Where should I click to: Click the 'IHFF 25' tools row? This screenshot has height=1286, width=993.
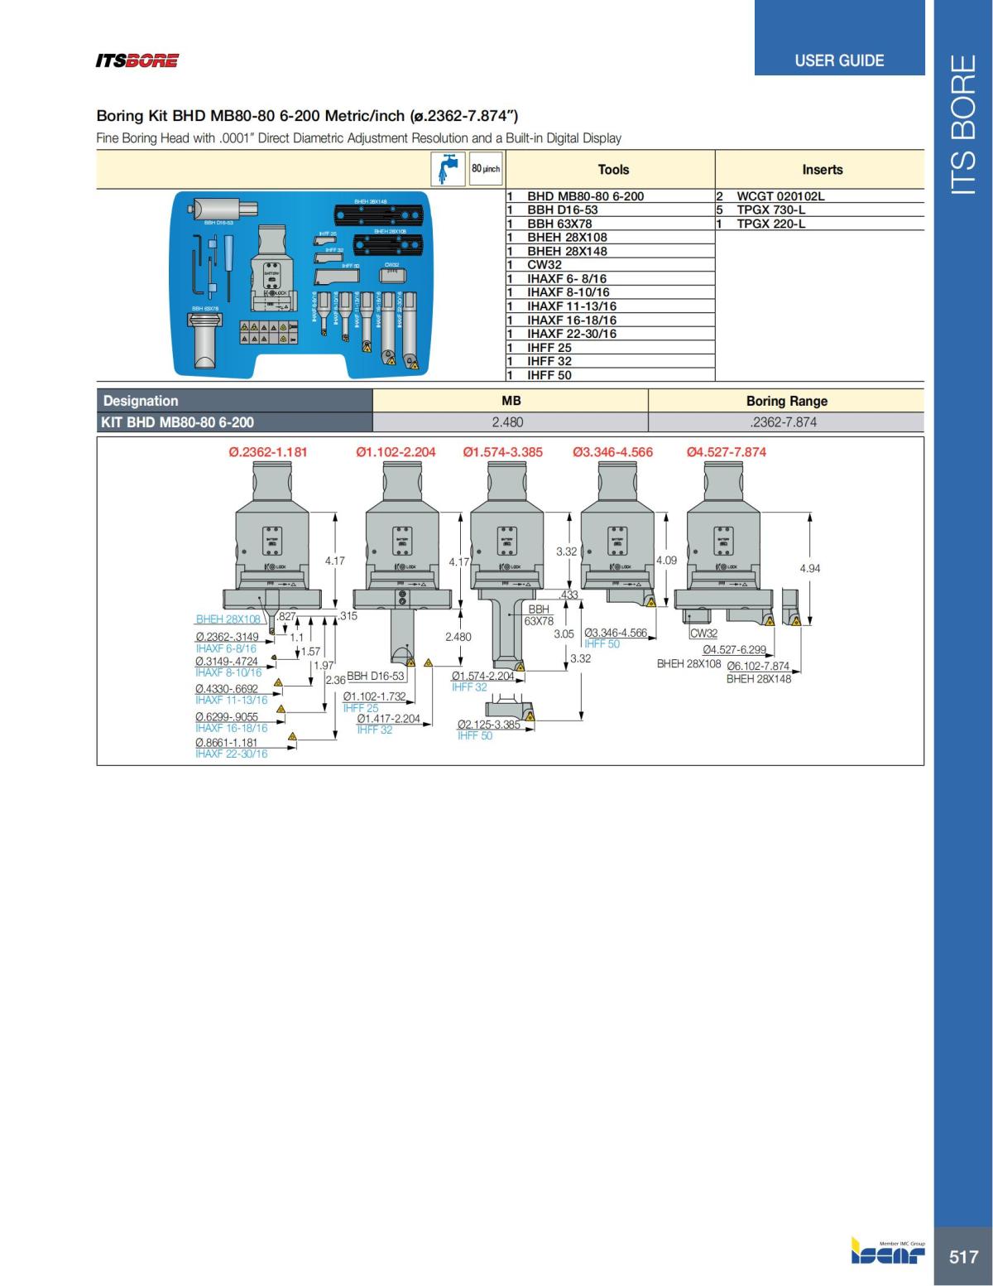pyautogui.click(x=611, y=348)
